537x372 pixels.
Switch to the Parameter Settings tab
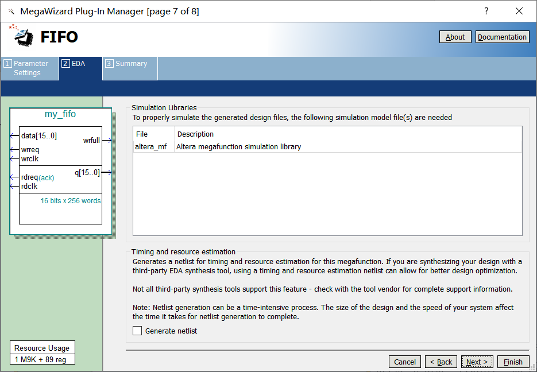tap(30, 68)
